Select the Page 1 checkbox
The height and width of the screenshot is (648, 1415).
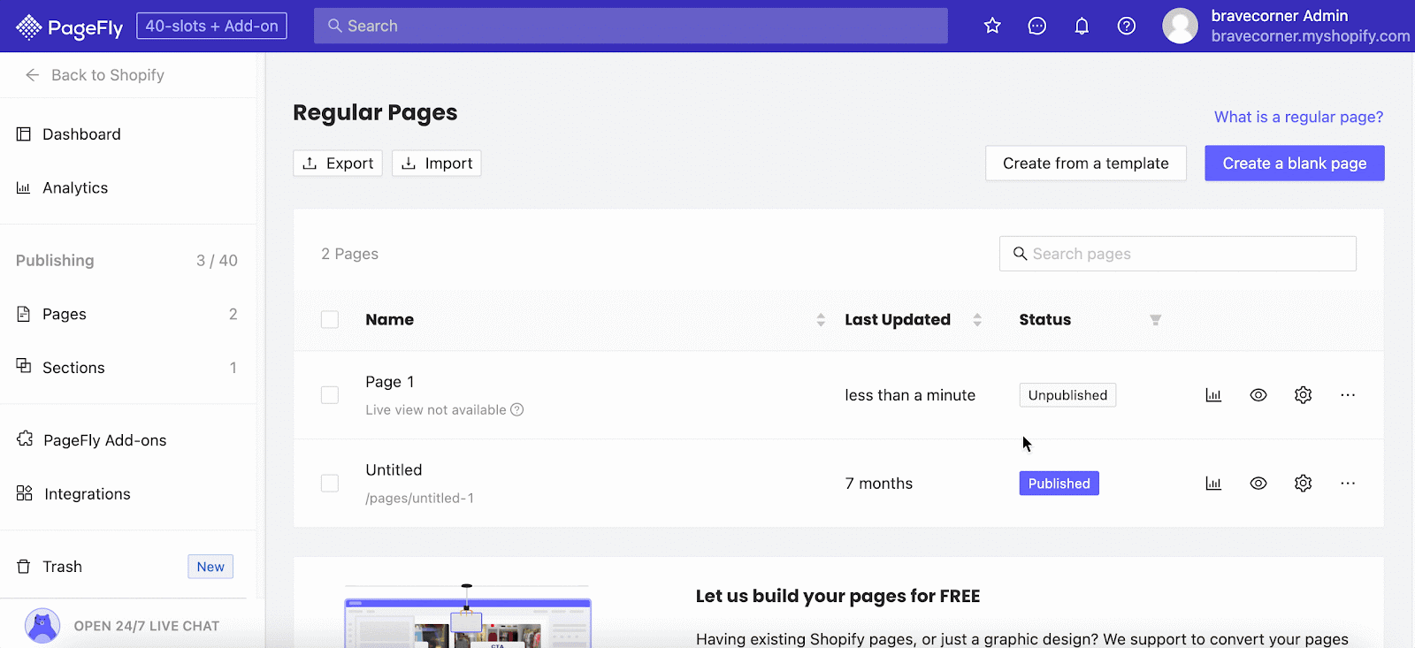tap(330, 395)
